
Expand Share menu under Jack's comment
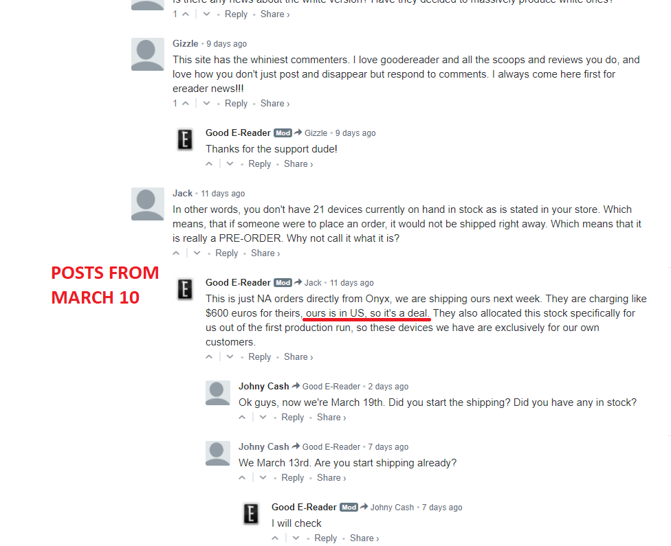(x=265, y=253)
